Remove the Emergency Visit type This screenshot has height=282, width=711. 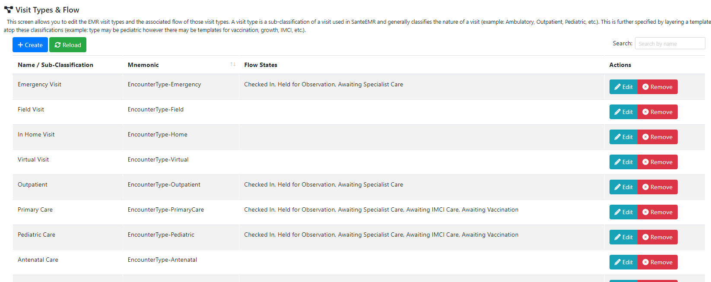pyautogui.click(x=657, y=87)
